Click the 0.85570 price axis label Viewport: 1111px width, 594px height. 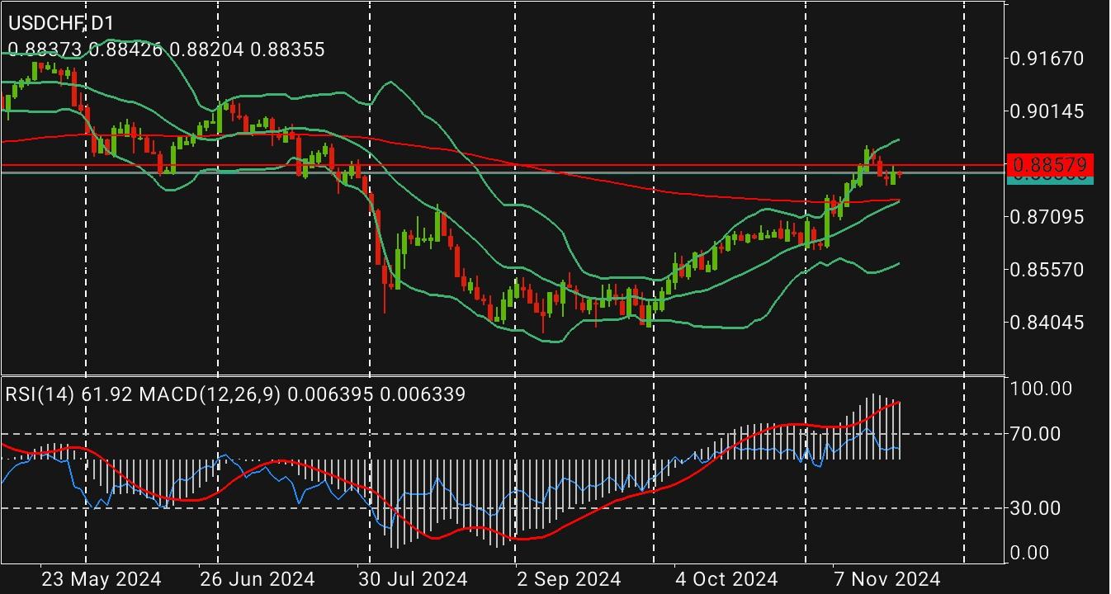[x=1046, y=270]
